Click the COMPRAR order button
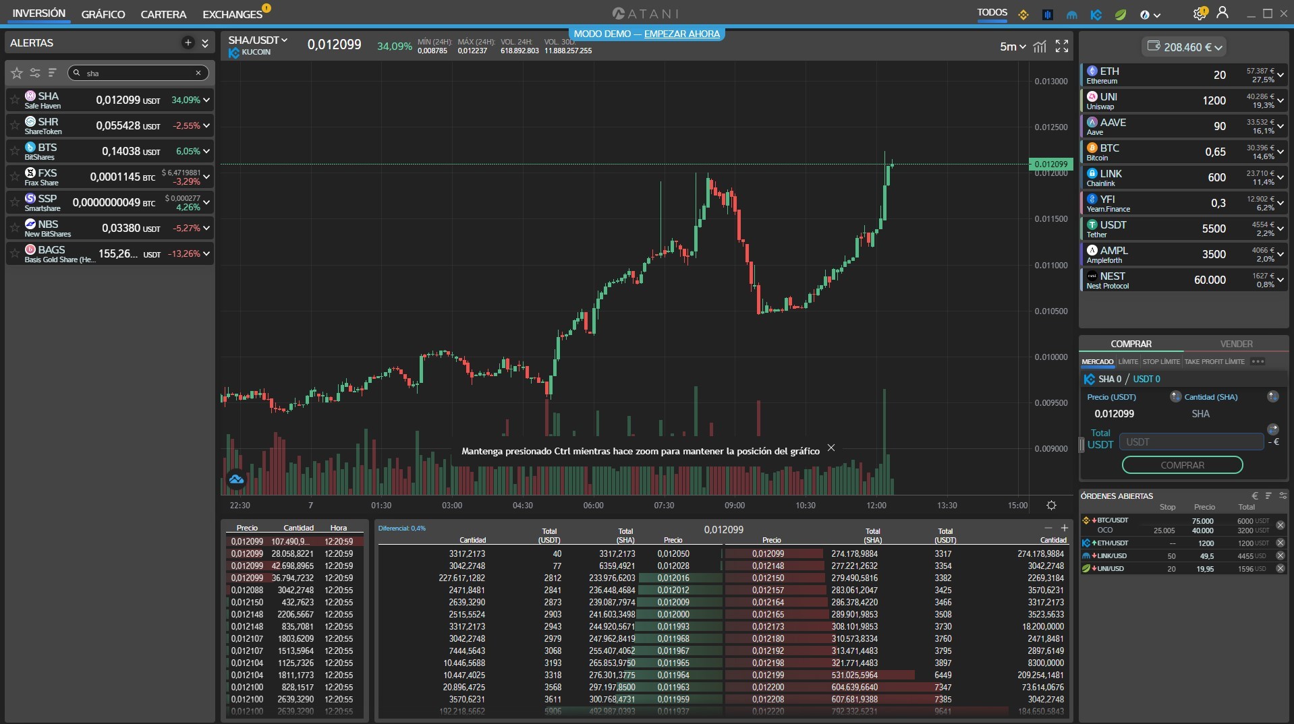Screen dimensions: 1294x724 point(1182,465)
